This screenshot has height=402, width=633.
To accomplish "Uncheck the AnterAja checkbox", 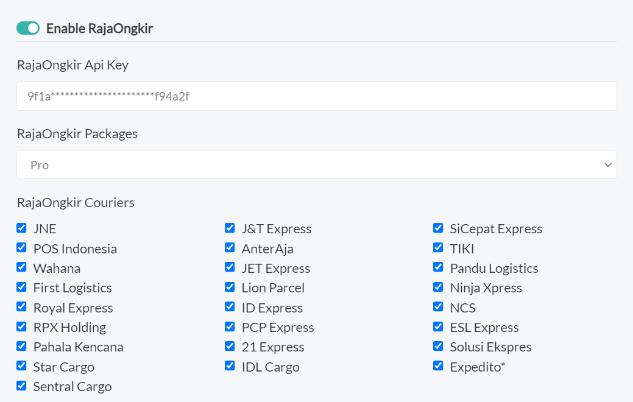I will tap(230, 248).
